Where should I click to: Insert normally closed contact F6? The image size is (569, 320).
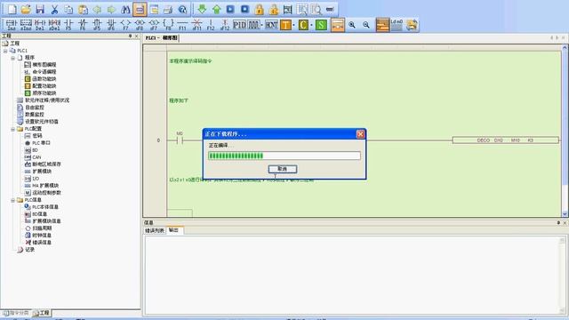point(83,25)
